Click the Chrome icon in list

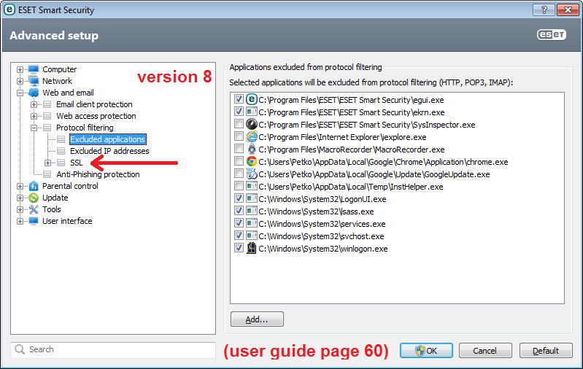[252, 161]
